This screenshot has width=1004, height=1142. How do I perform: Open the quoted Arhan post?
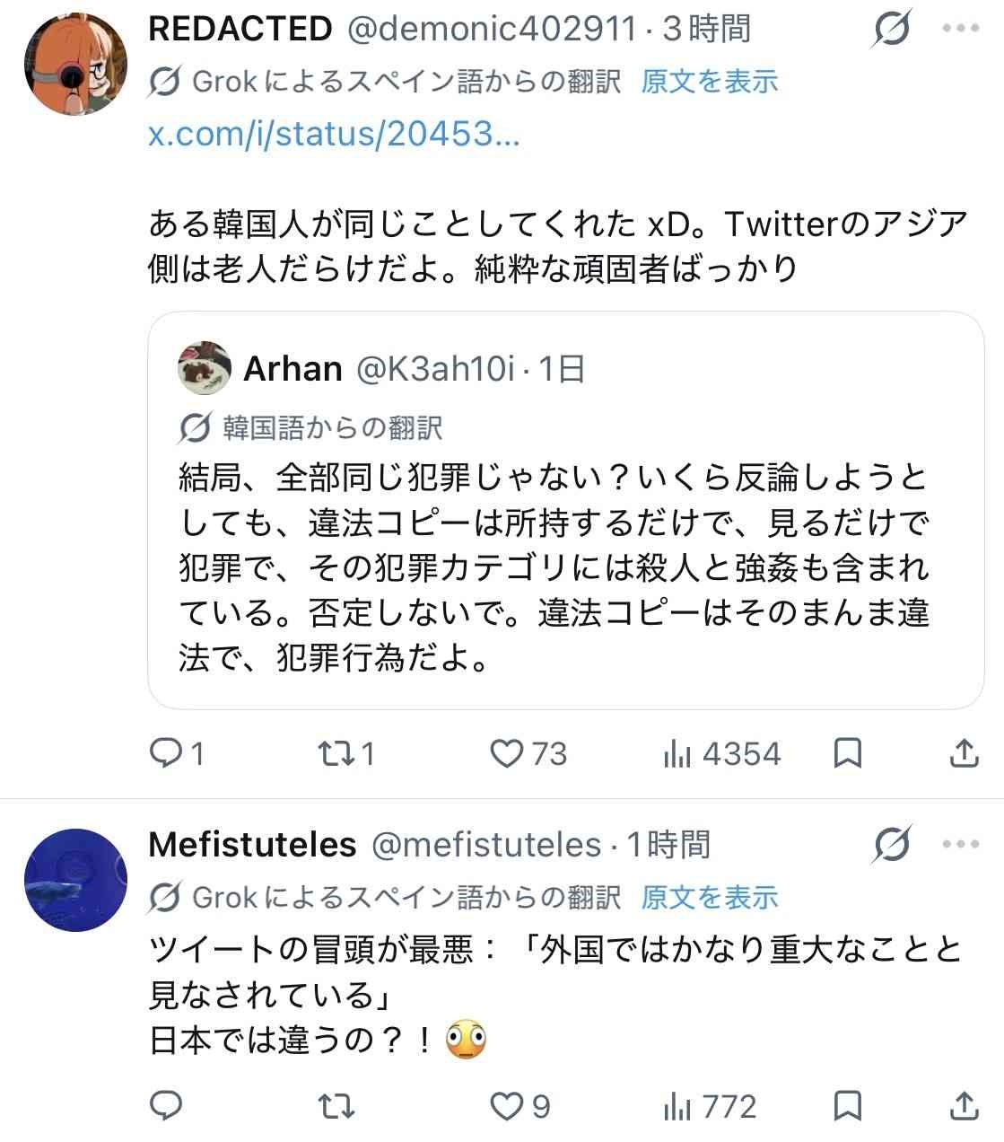click(x=565, y=566)
